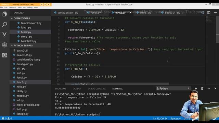Click the Recording indicator in recorder toolbar
The width and height of the screenshot is (219, 123).
click(x=23, y=4)
